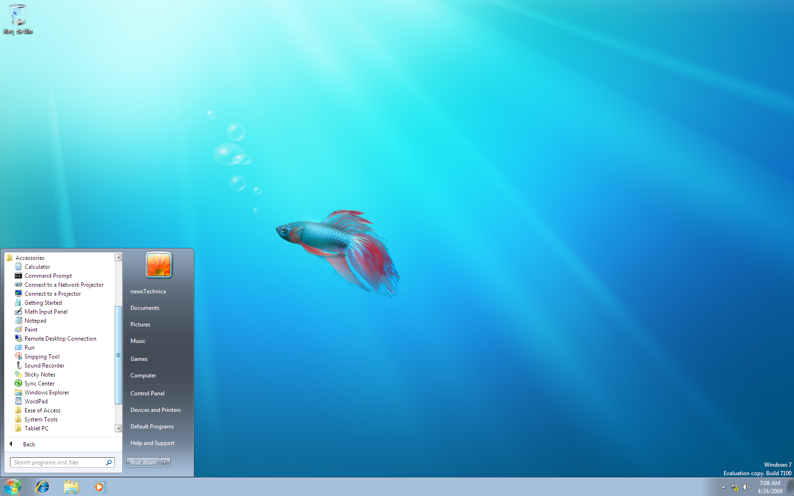This screenshot has height=496, width=794.
Task: Open Control Panel from the Start menu
Action: (x=147, y=393)
